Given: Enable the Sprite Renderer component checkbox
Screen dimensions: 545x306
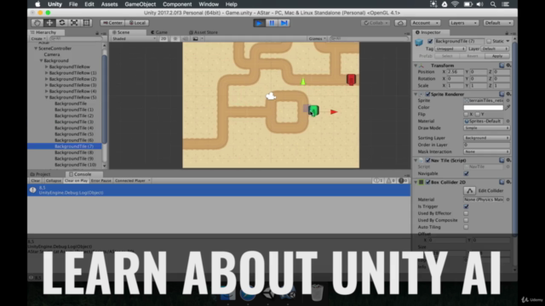Looking at the screenshot, I should pos(427,94).
